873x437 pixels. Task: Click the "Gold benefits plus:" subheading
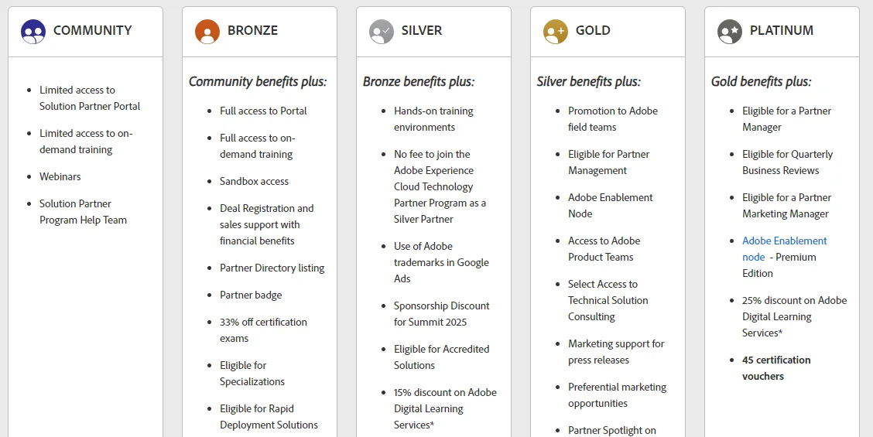coord(761,81)
